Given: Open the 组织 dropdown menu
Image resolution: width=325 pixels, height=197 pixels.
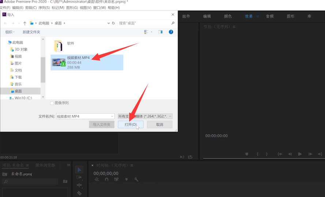Looking at the screenshot, I should click(10, 32).
